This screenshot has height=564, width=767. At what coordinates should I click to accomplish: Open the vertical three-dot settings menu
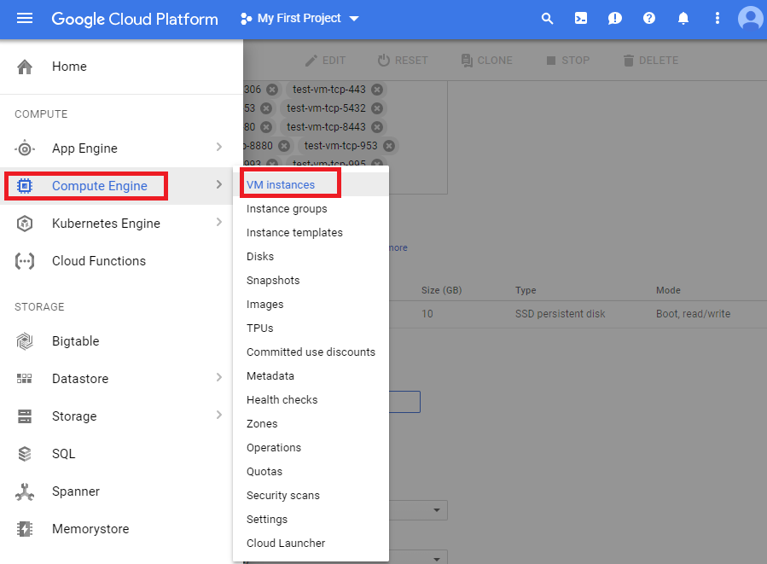(x=718, y=18)
